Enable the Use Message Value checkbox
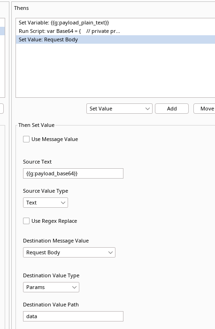The image size is (215, 329). (26, 139)
